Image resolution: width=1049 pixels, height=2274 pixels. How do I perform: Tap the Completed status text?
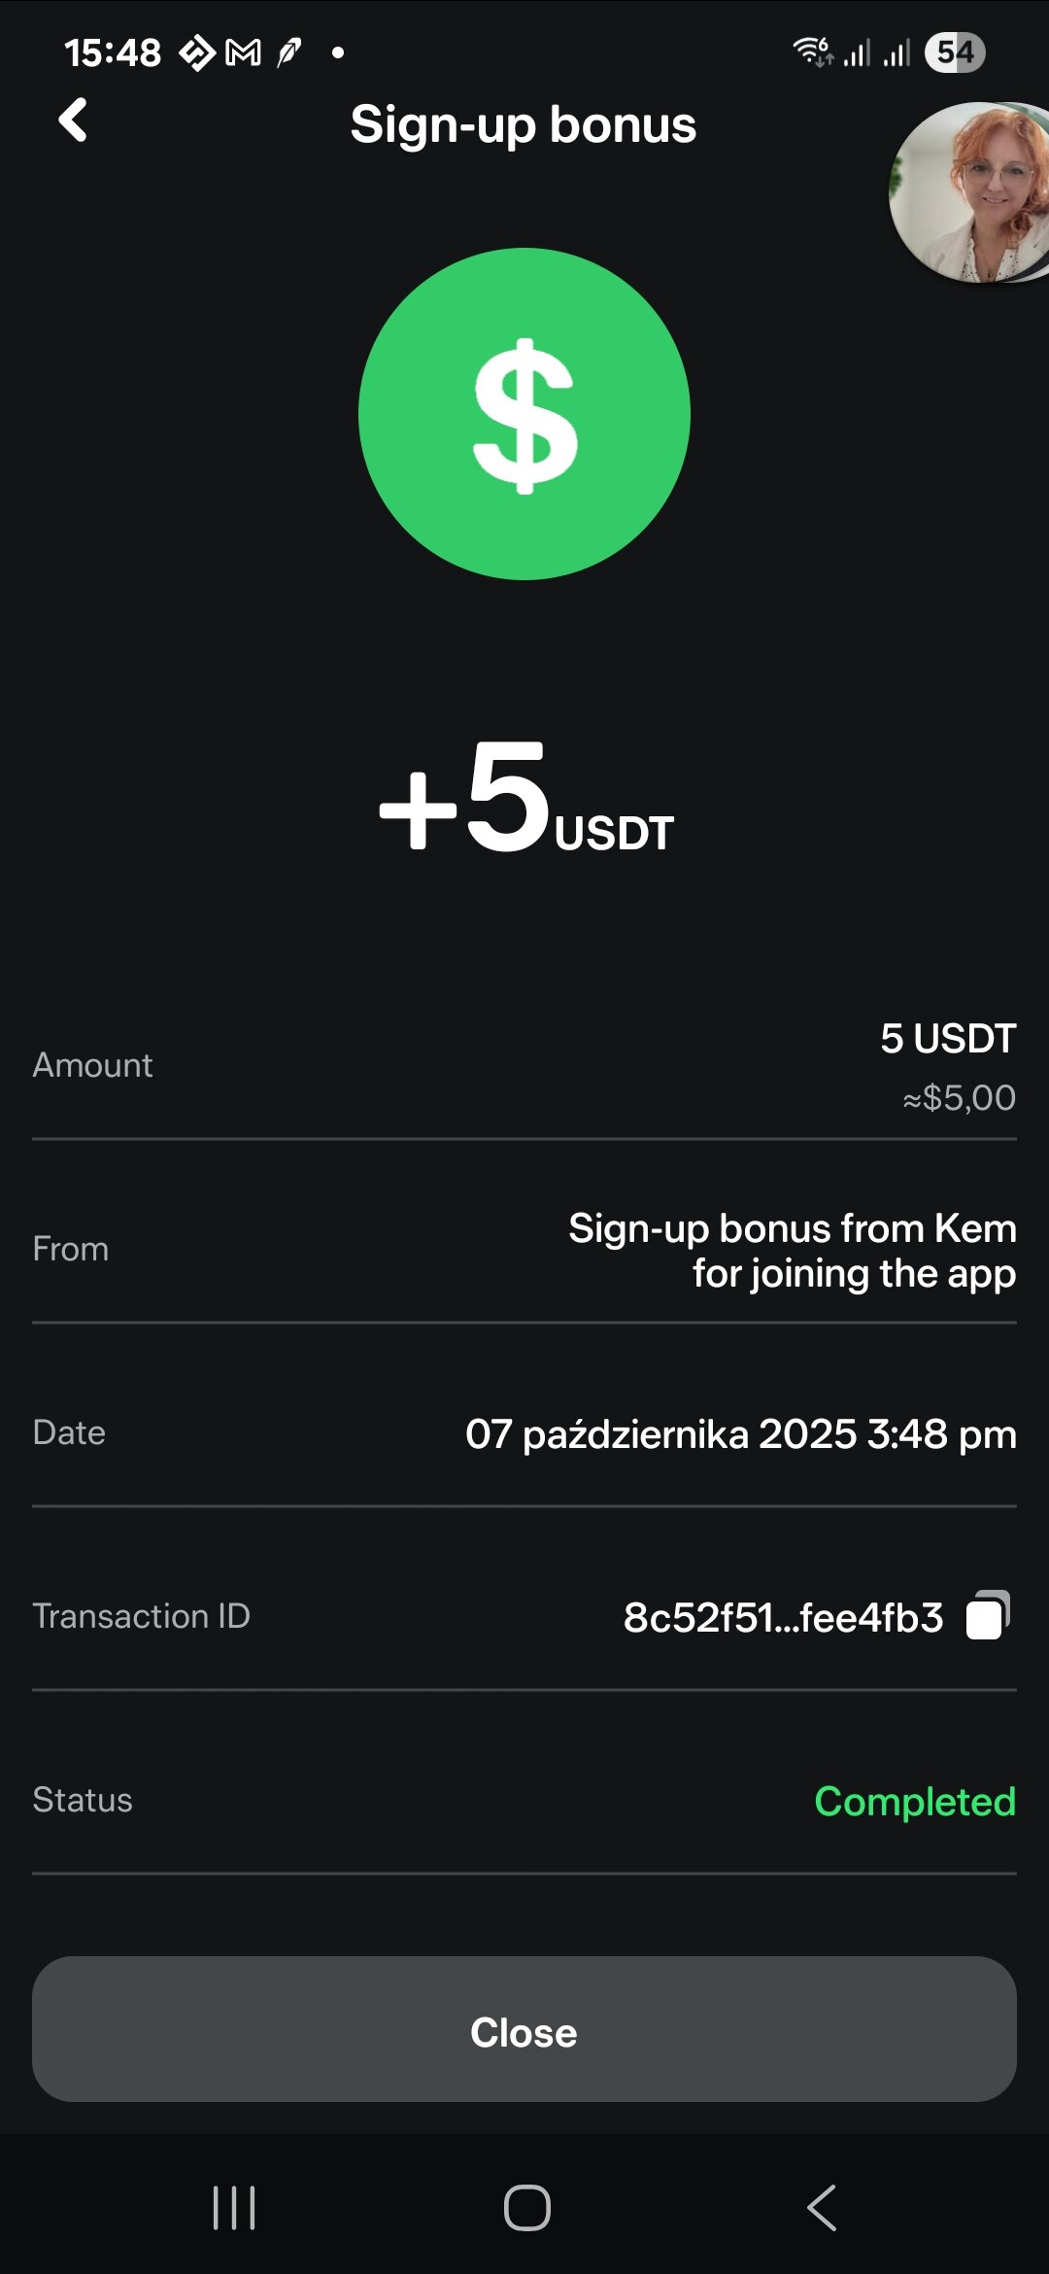pos(915,1802)
